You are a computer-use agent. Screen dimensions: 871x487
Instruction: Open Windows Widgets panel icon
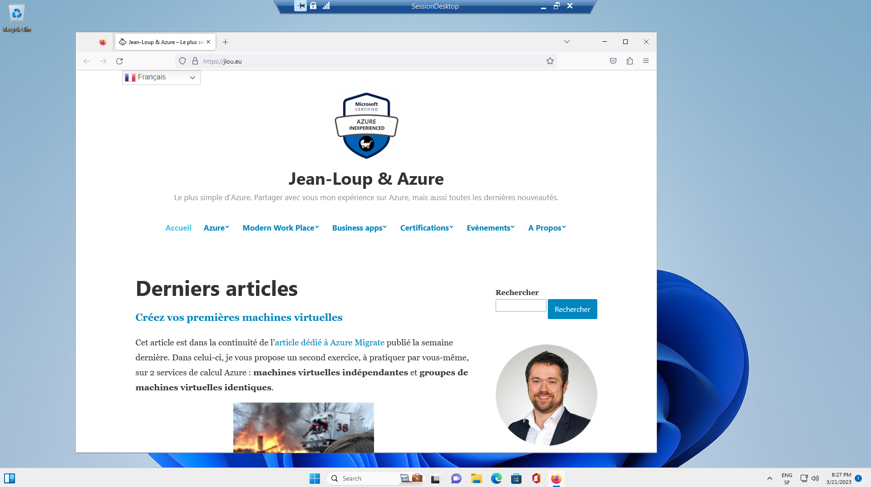tap(10, 478)
